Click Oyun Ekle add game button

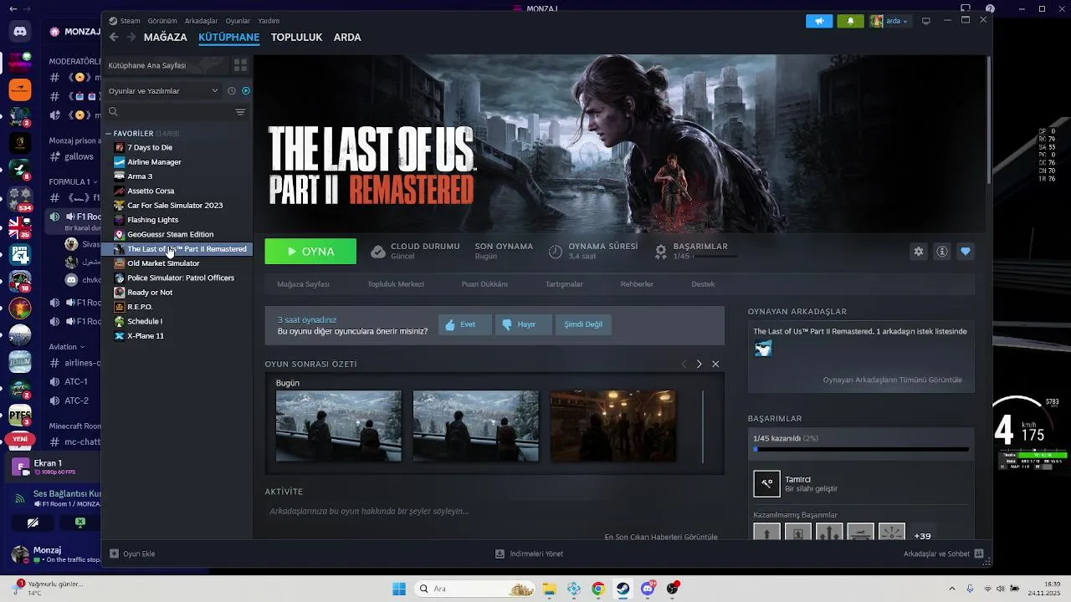pos(132,554)
